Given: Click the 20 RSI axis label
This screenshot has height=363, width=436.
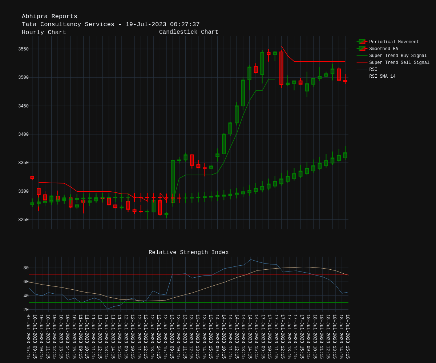Looking at the screenshot, I should coord(26,310).
